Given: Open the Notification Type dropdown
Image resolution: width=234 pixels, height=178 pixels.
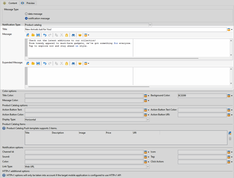Looking at the screenshot, I should click(x=150, y=25).
